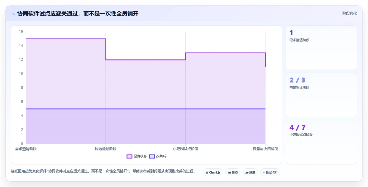Click the 复盘与决策阶段 x-axis label
This screenshot has width=368, height=187.
265,149
